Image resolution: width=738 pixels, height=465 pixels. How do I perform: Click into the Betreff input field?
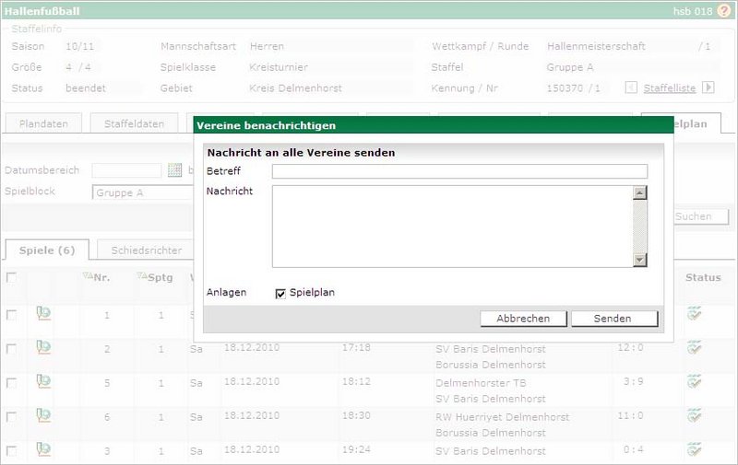pyautogui.click(x=459, y=171)
